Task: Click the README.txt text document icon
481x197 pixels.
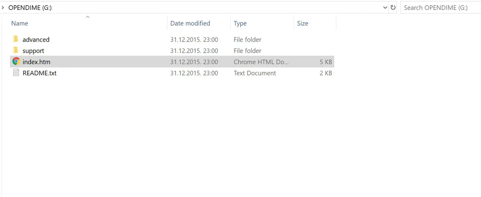Action: tap(16, 73)
